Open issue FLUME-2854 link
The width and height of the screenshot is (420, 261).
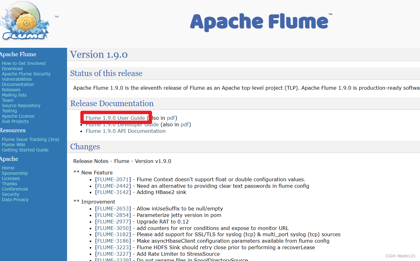click(x=113, y=215)
